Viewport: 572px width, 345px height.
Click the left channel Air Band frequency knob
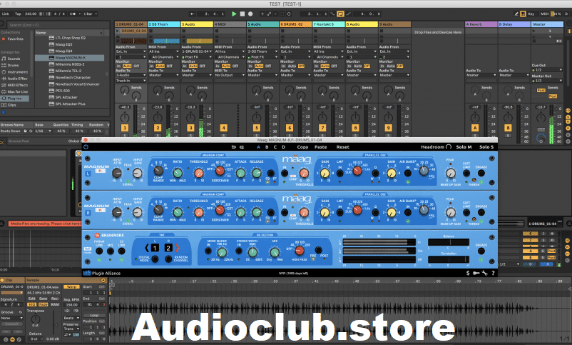point(424,170)
